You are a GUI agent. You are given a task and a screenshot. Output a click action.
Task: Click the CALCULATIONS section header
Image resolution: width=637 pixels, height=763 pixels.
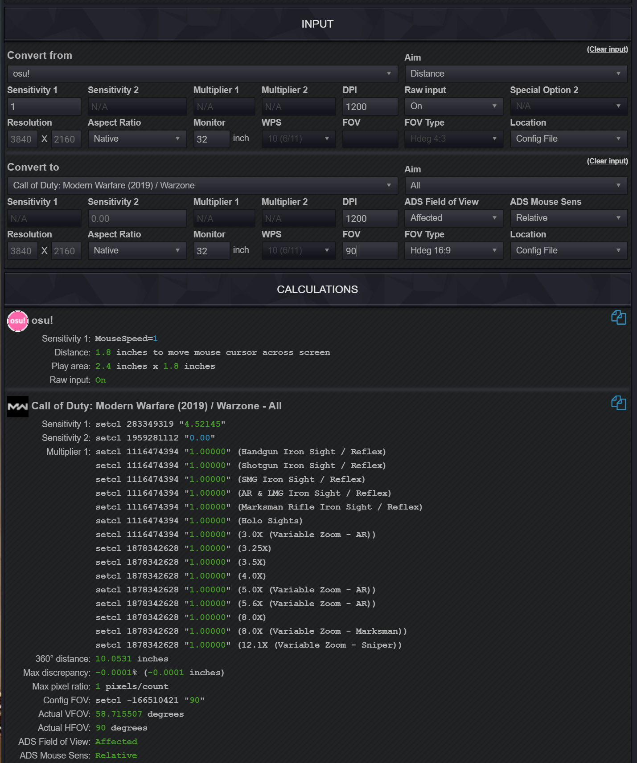(317, 290)
